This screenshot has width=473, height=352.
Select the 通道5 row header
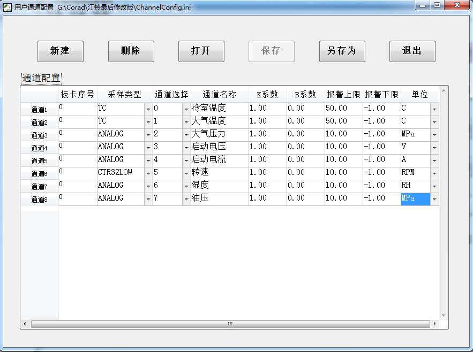tap(40, 160)
